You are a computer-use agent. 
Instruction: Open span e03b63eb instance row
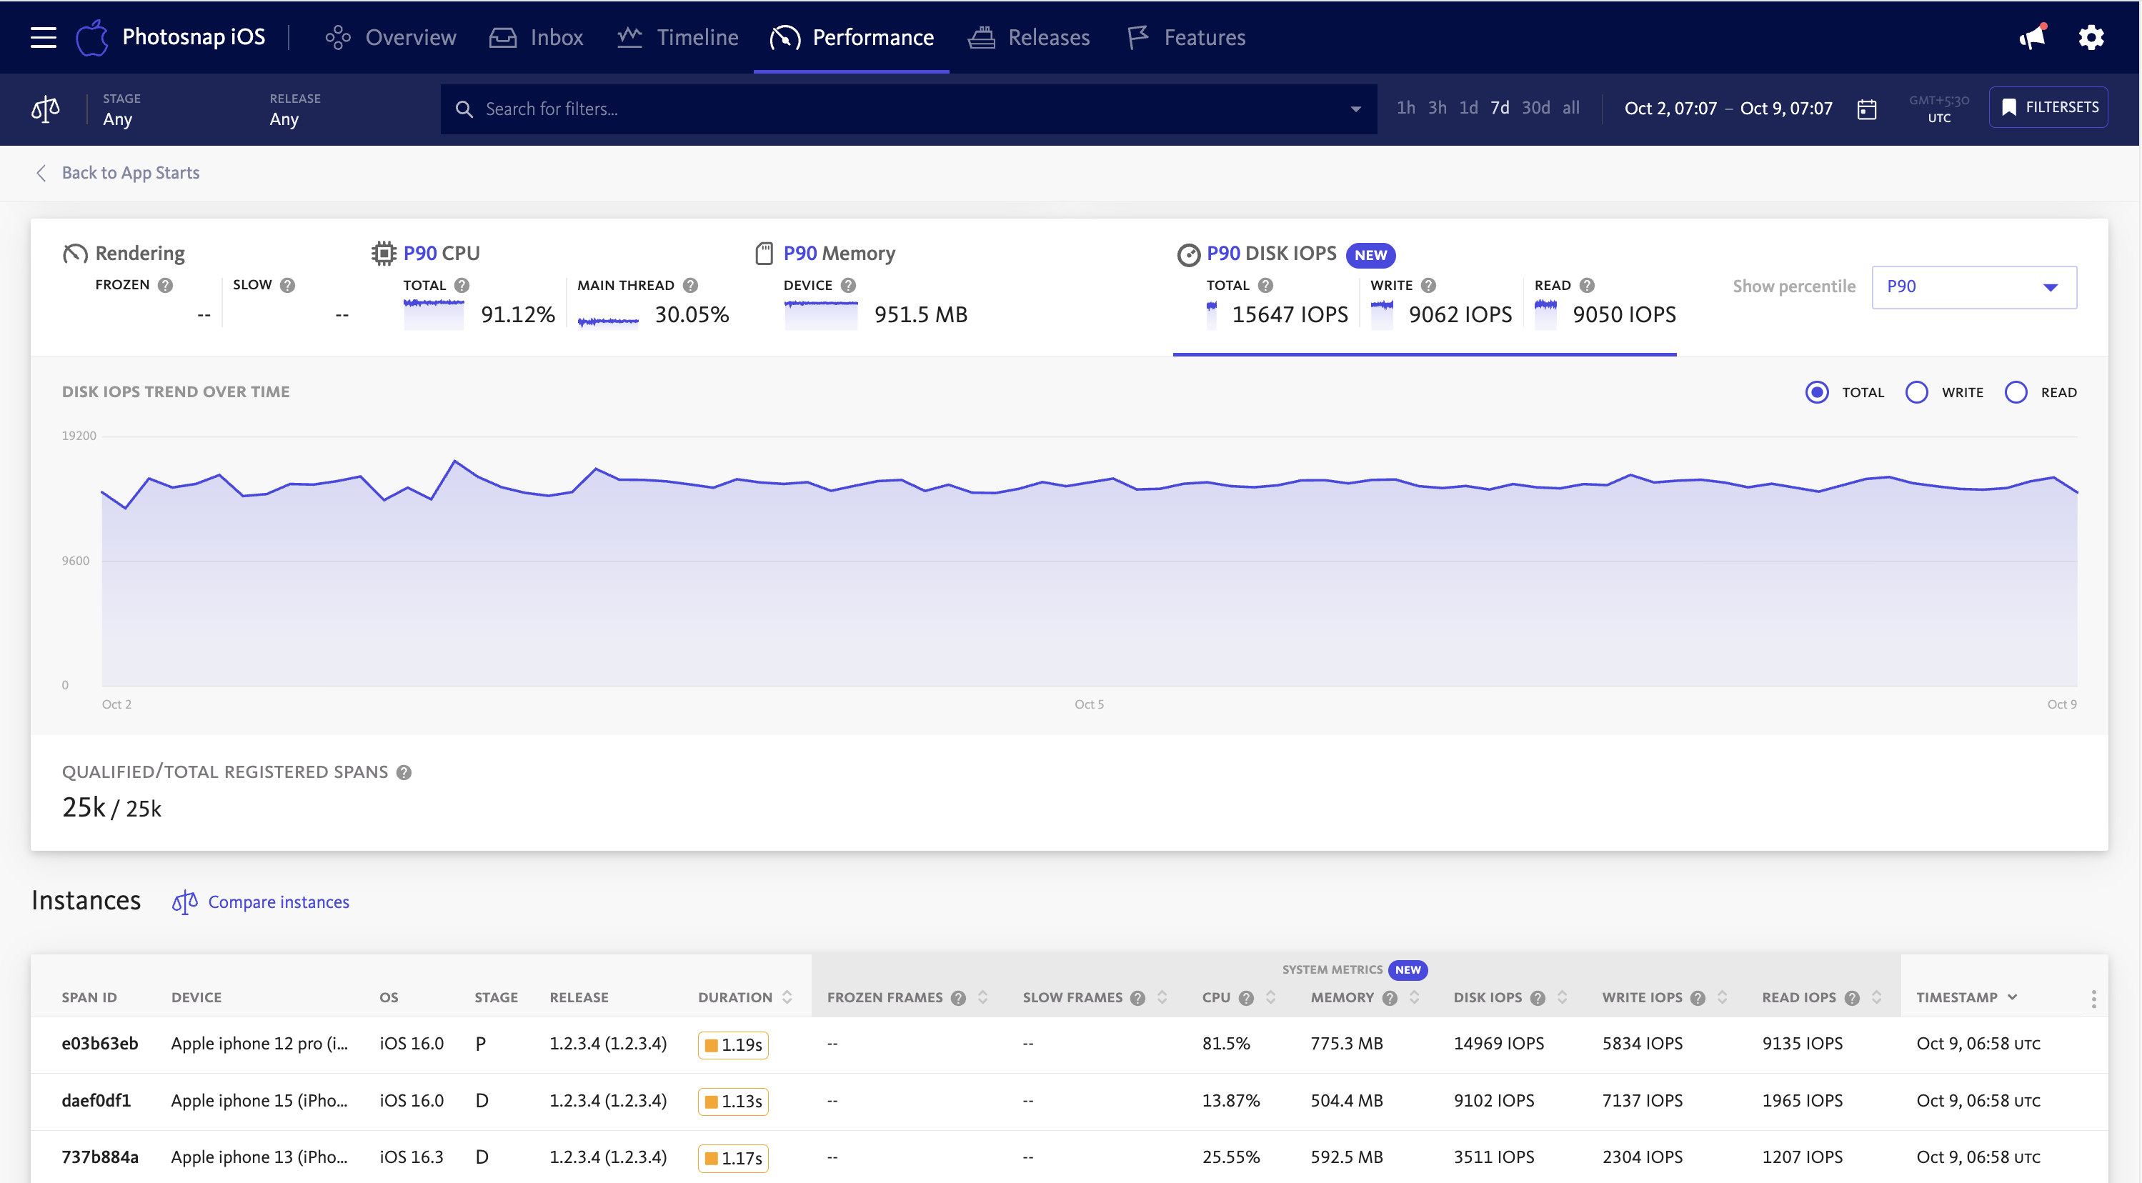[x=1069, y=1044]
